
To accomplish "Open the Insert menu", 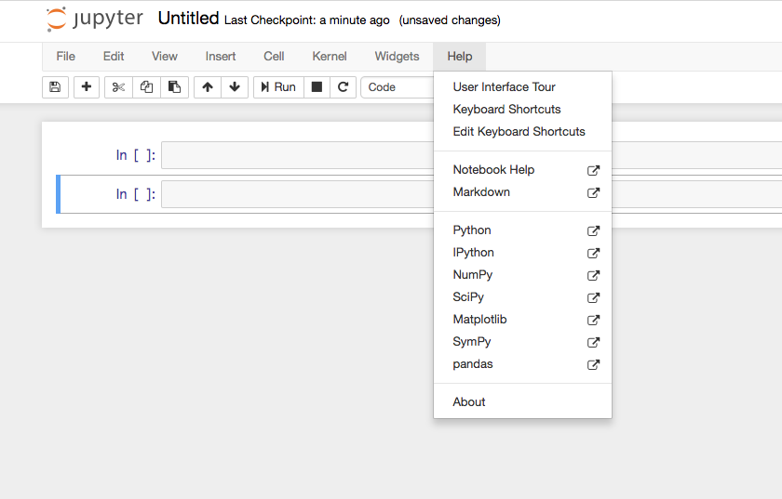I will tap(221, 57).
